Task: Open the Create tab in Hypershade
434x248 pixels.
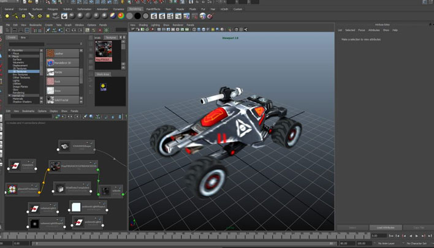Action: [12, 37]
